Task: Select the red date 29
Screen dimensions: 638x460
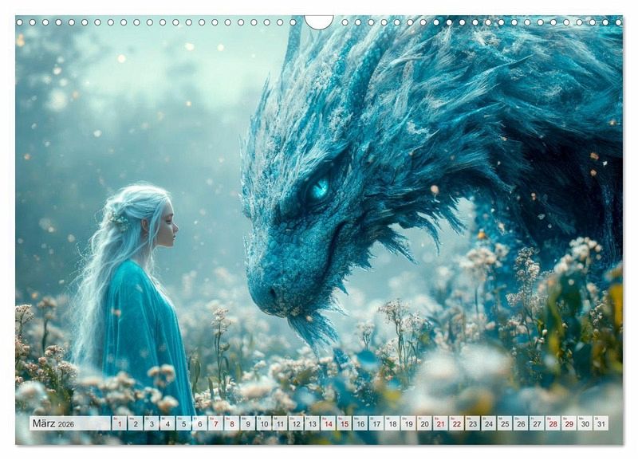Action: pyautogui.click(x=569, y=423)
